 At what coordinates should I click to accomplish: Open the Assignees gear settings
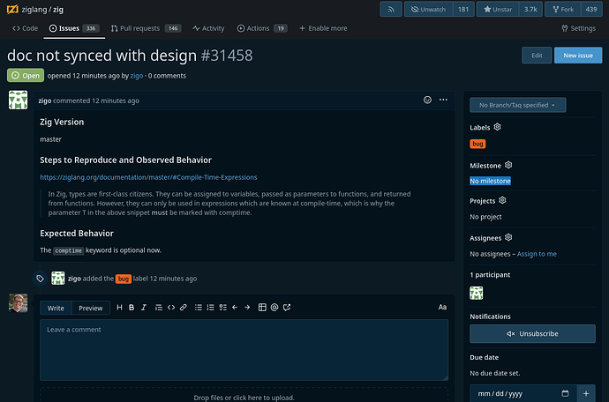(508, 237)
